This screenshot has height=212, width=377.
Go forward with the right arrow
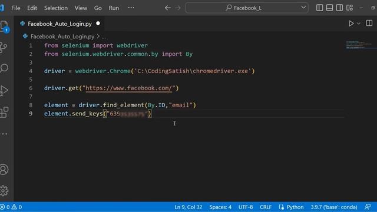coord(178,8)
